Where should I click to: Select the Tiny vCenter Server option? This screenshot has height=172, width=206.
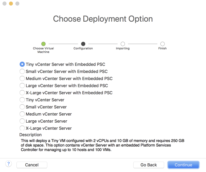click(x=22, y=100)
